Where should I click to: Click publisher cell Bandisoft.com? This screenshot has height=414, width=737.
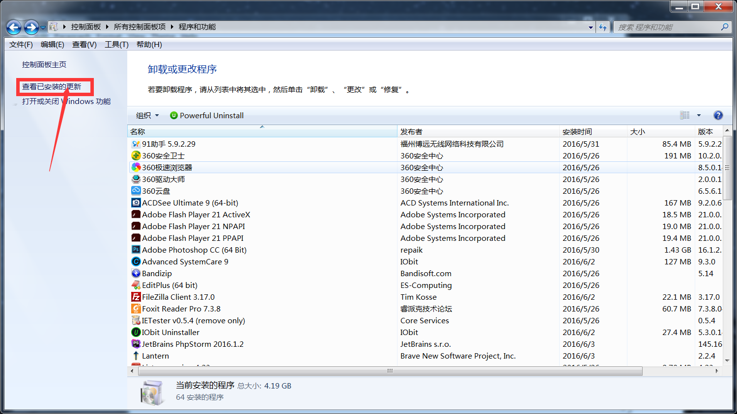[x=426, y=273]
